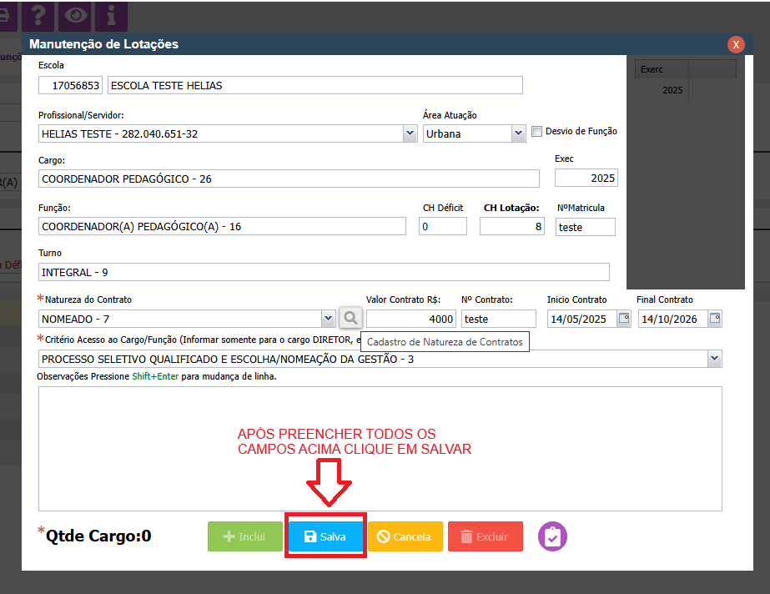The image size is (770, 594).
Task: Click the magnifier icon beside Natureza do Contrato
Action: click(350, 318)
